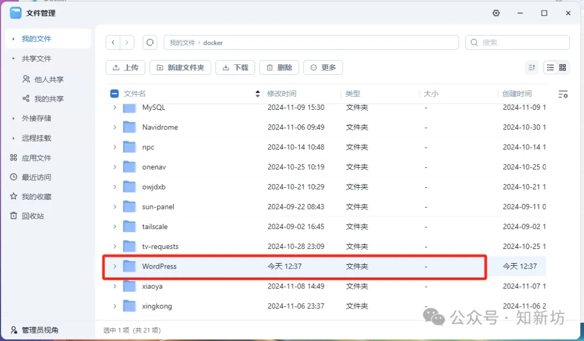Click the 上传 upload button

[125, 68]
